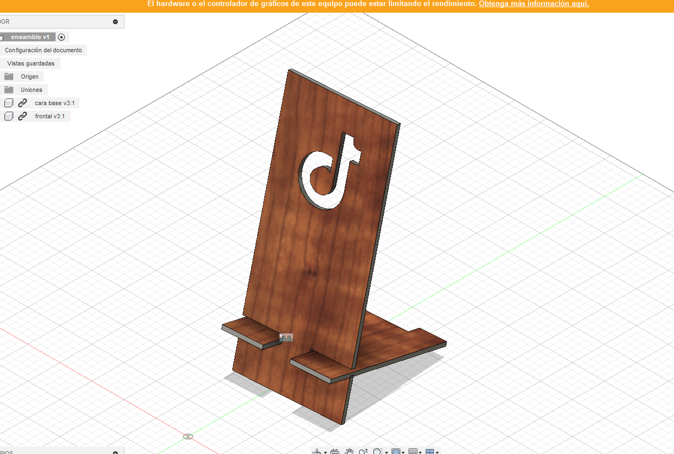The height and width of the screenshot is (454, 674).
Task: Open the Orbit tool dropdown arrow
Action: 325,452
